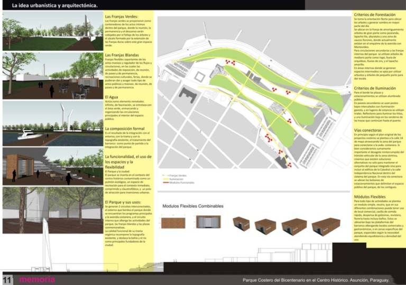Click the page number 11 badge
This screenshot has height=285, width=406.
click(7, 279)
